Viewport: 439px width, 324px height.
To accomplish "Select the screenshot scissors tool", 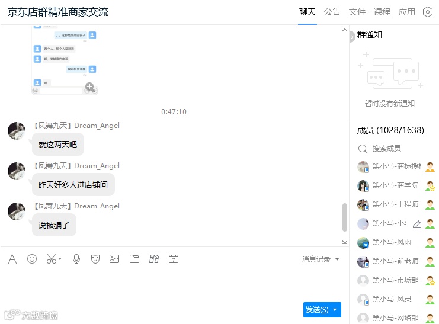I will [x=52, y=259].
